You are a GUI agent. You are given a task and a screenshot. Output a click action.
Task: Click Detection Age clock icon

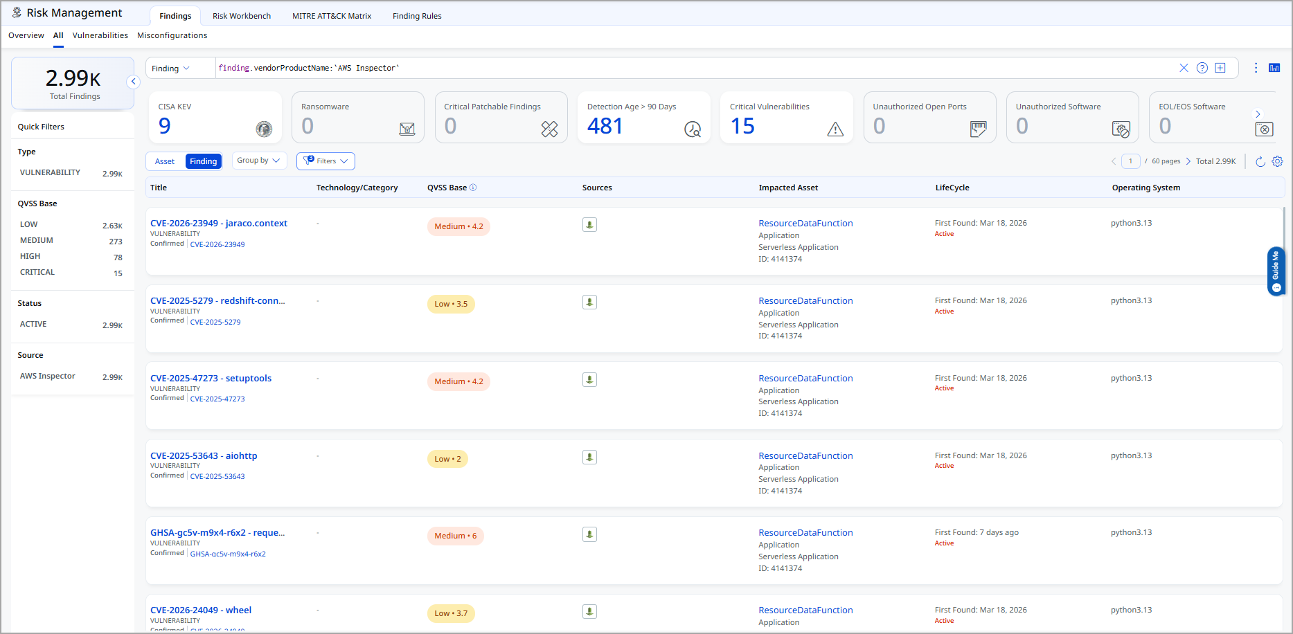pos(693,129)
